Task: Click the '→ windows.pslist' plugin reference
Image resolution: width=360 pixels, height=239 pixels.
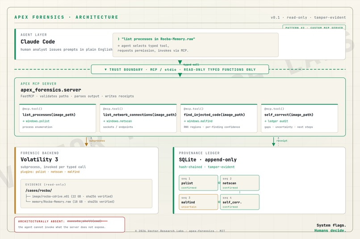Action: coord(36,121)
